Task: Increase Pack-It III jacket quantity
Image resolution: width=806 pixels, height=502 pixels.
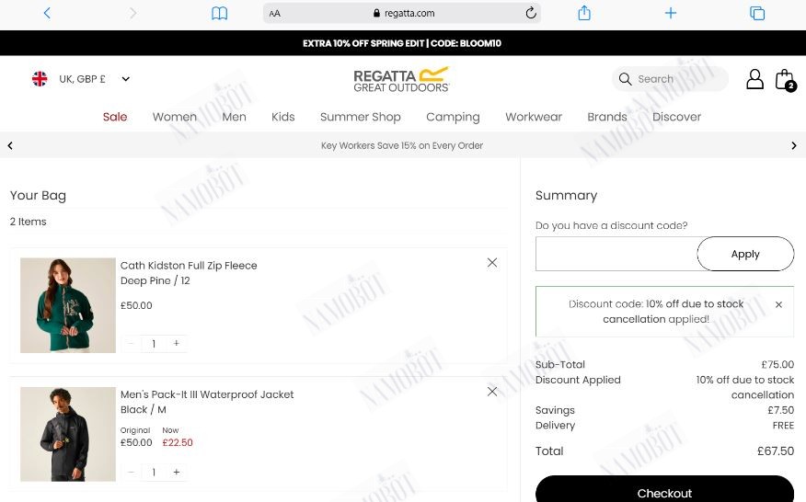Action: point(177,472)
